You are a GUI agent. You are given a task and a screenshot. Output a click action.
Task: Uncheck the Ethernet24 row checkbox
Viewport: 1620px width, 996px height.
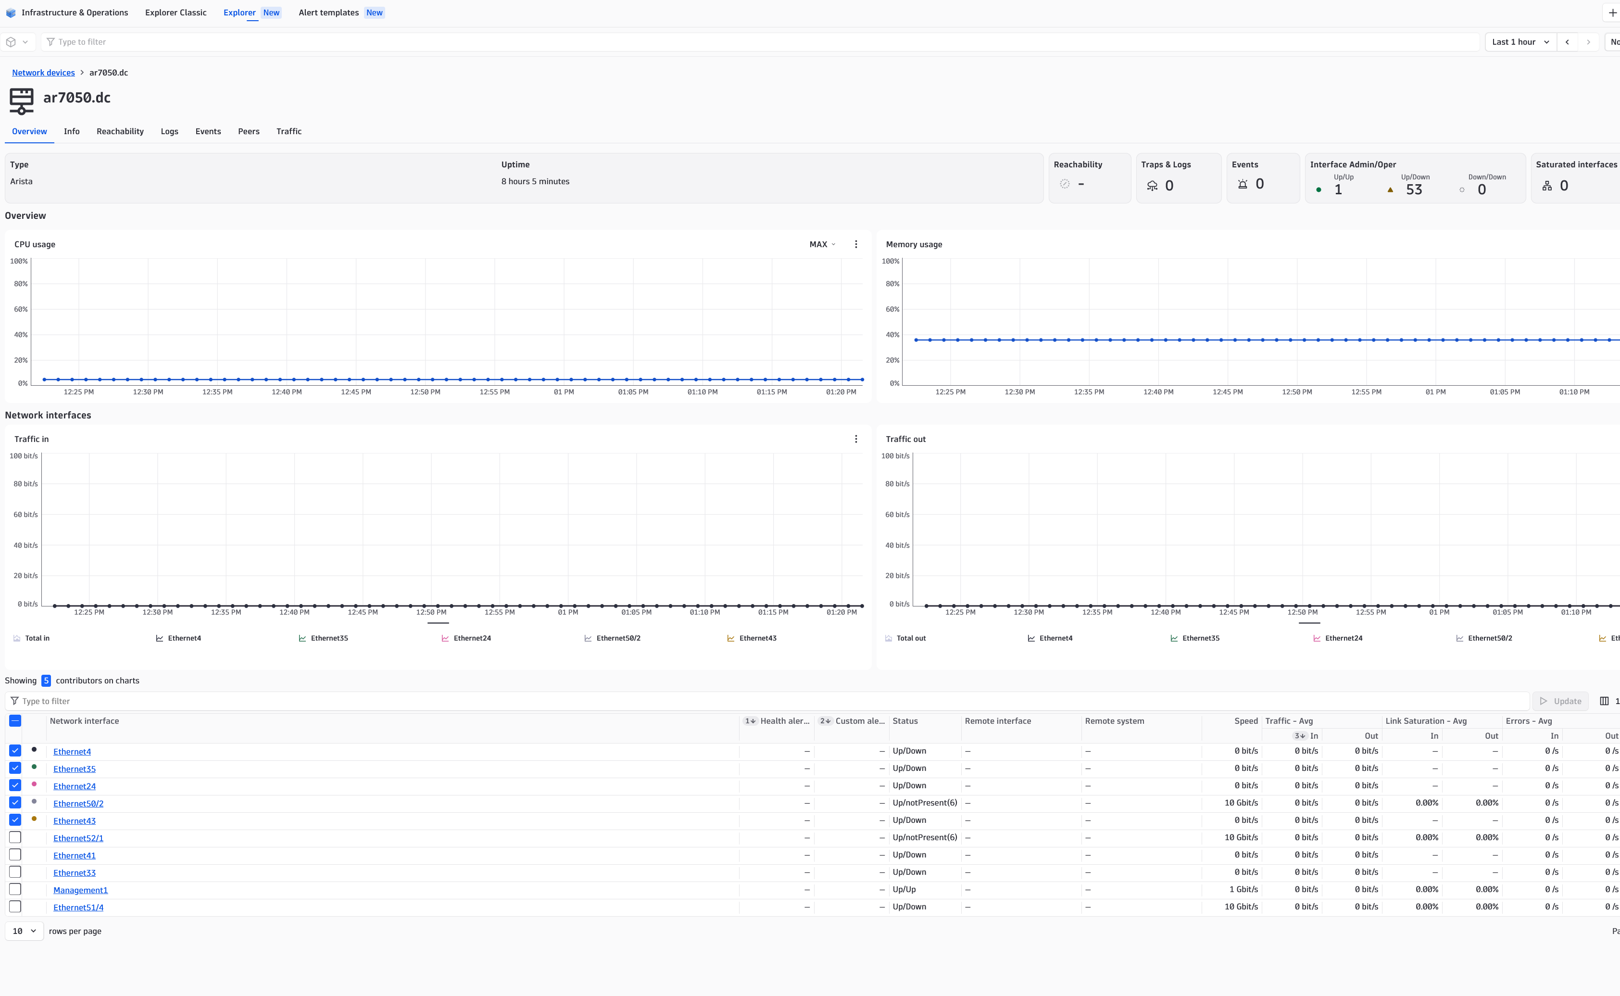click(15, 785)
